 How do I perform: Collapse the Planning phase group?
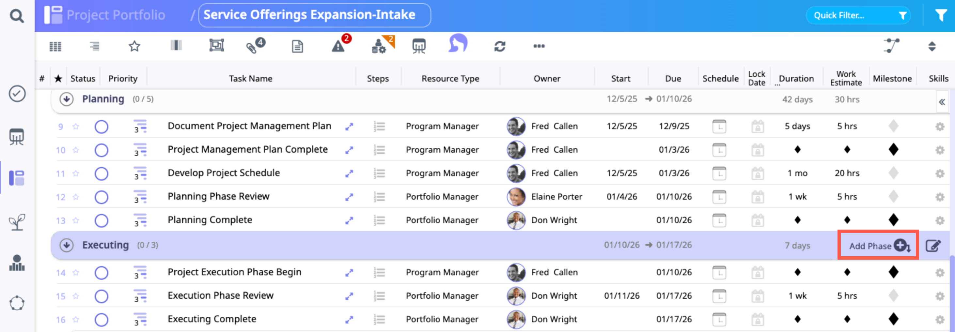click(67, 99)
